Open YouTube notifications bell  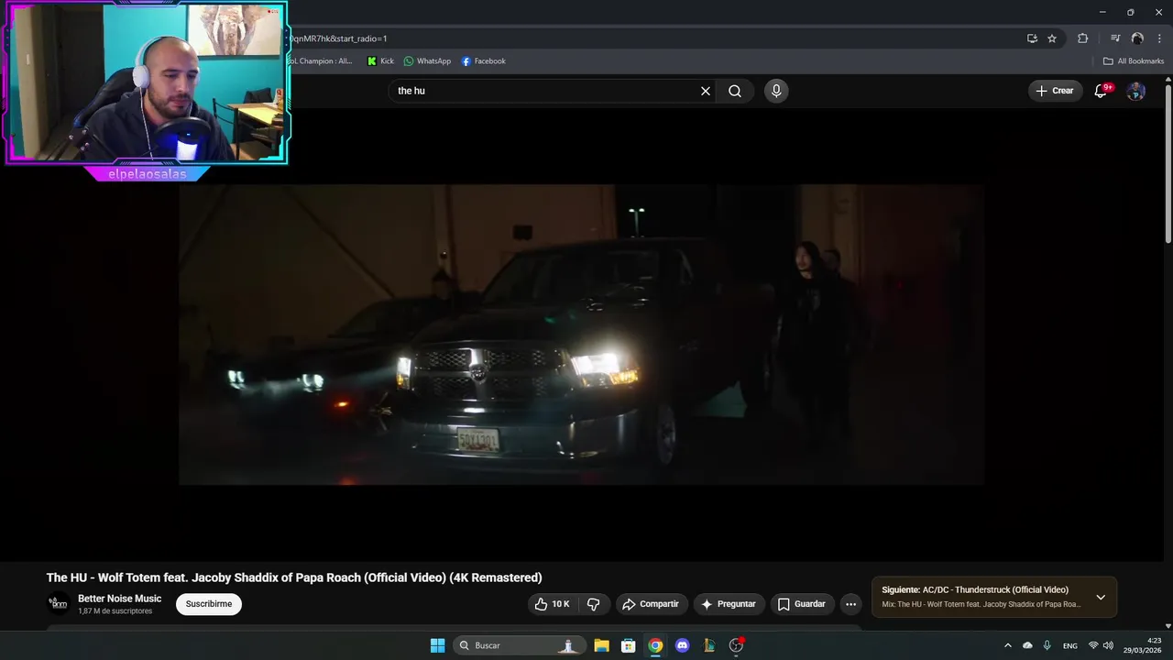(1102, 91)
